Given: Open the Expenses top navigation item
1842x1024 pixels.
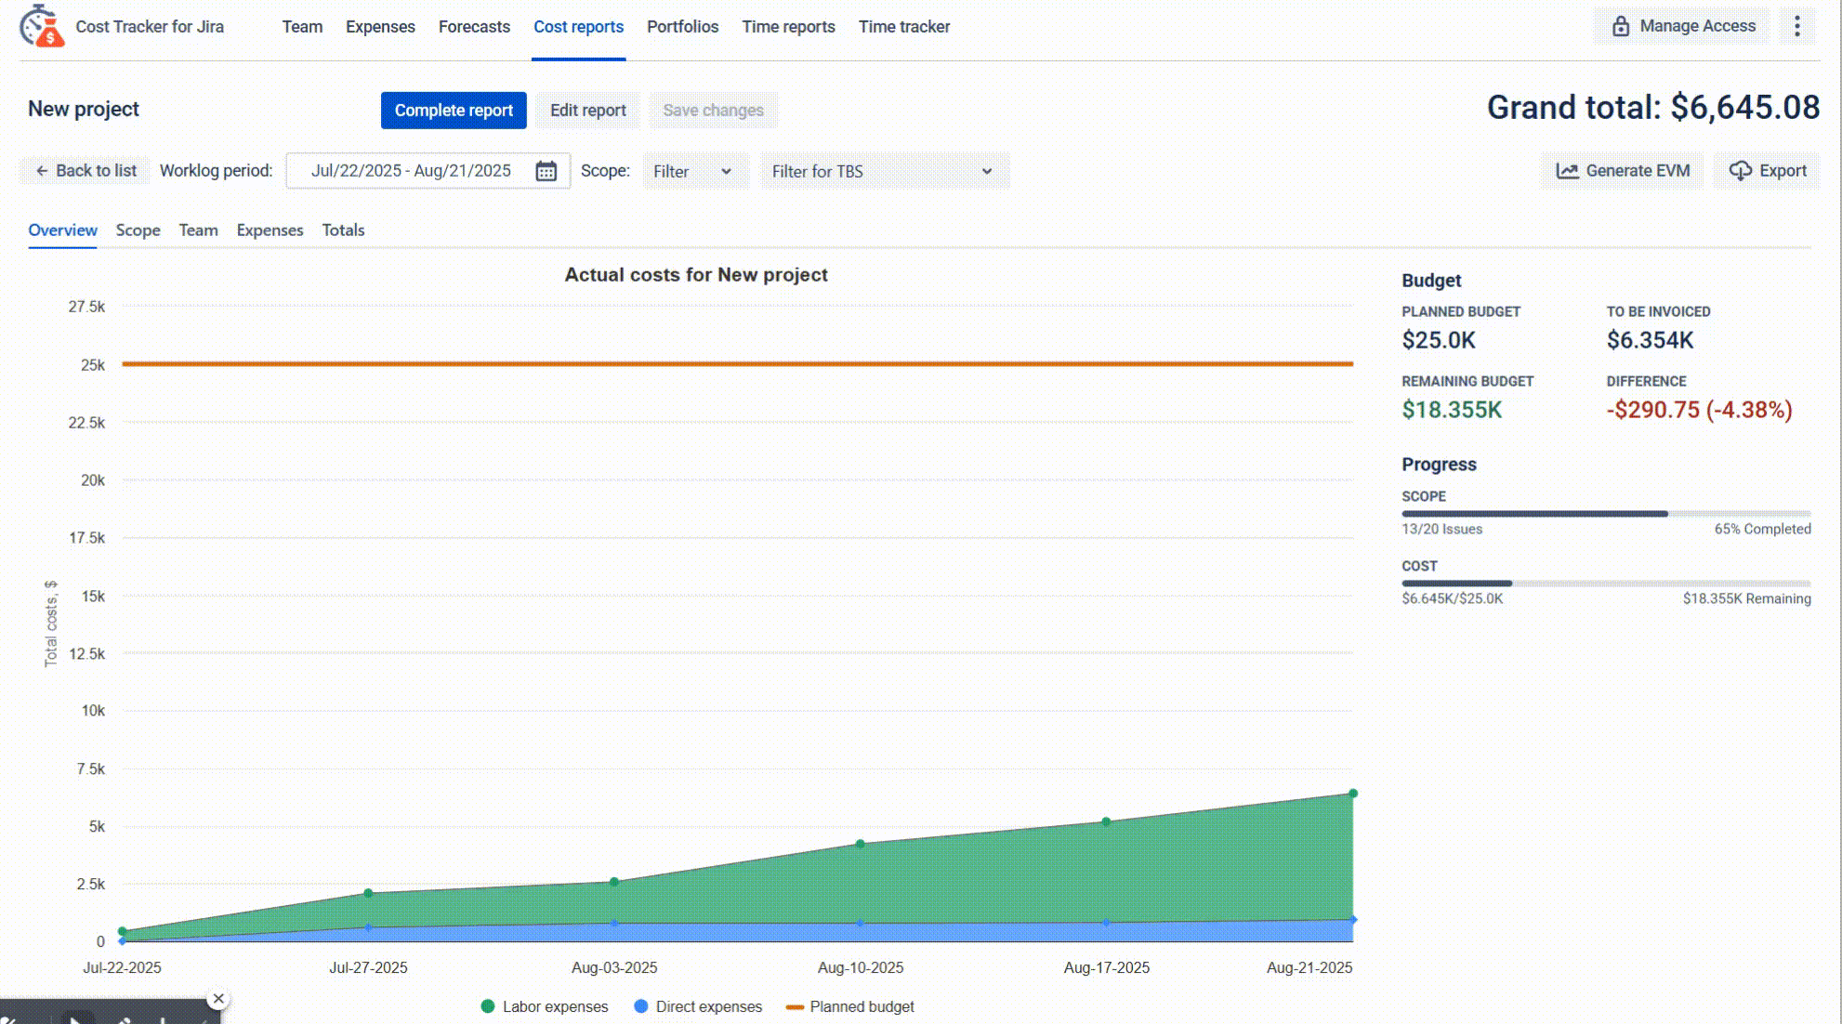Looking at the screenshot, I should 380,27.
